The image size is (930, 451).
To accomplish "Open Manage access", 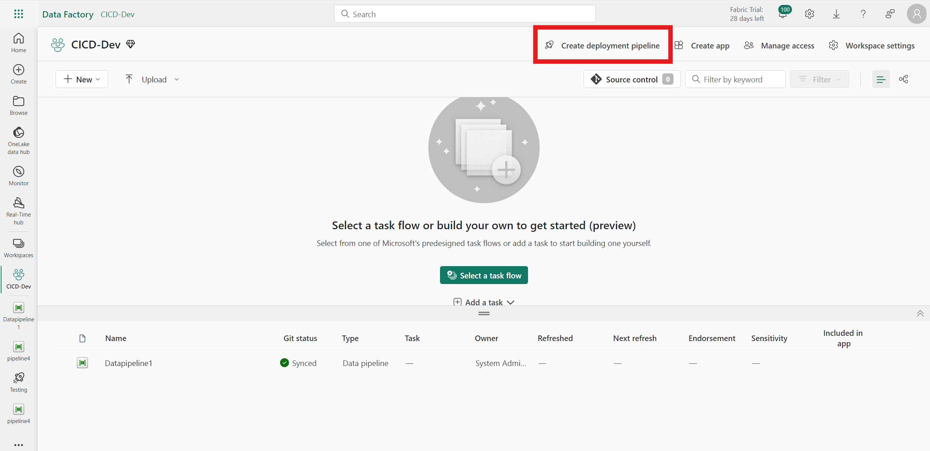I will tap(779, 45).
